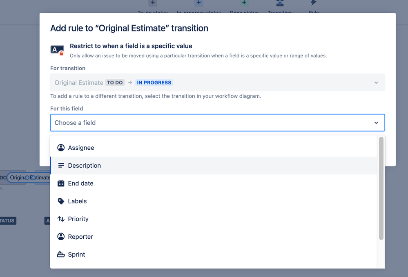The height and width of the screenshot is (277, 408).
Task: Choose Description from the field list
Action: point(213,166)
